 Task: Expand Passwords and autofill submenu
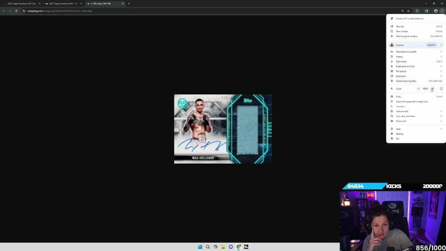(x=416, y=52)
